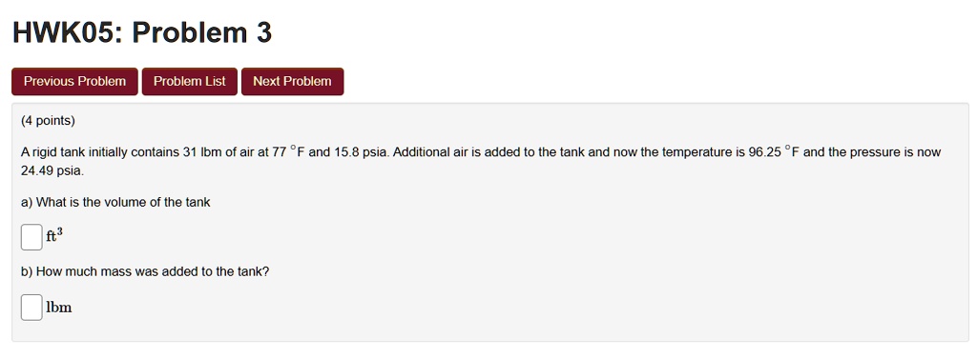This screenshot has height=359, width=977.
Task: Focus the tank volume answer box
Action: (31, 237)
